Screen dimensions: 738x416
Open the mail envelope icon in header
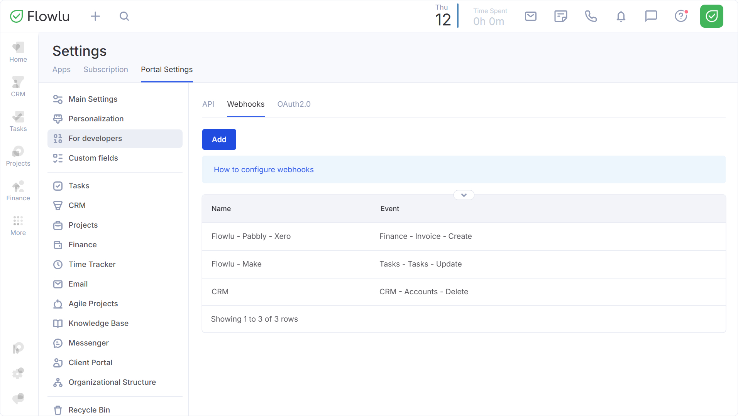point(530,16)
